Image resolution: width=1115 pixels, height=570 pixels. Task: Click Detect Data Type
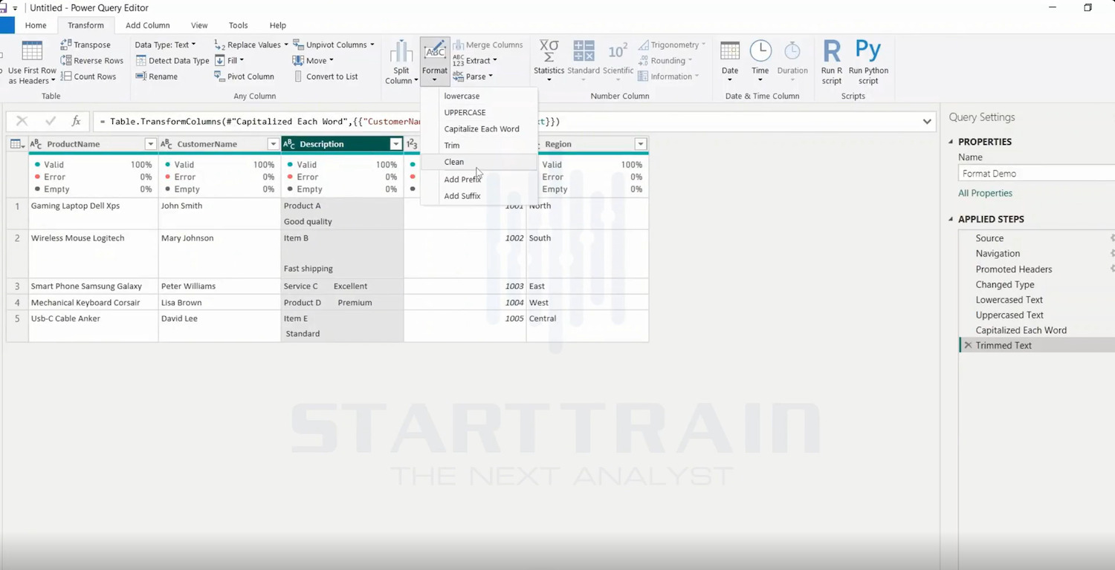point(172,61)
